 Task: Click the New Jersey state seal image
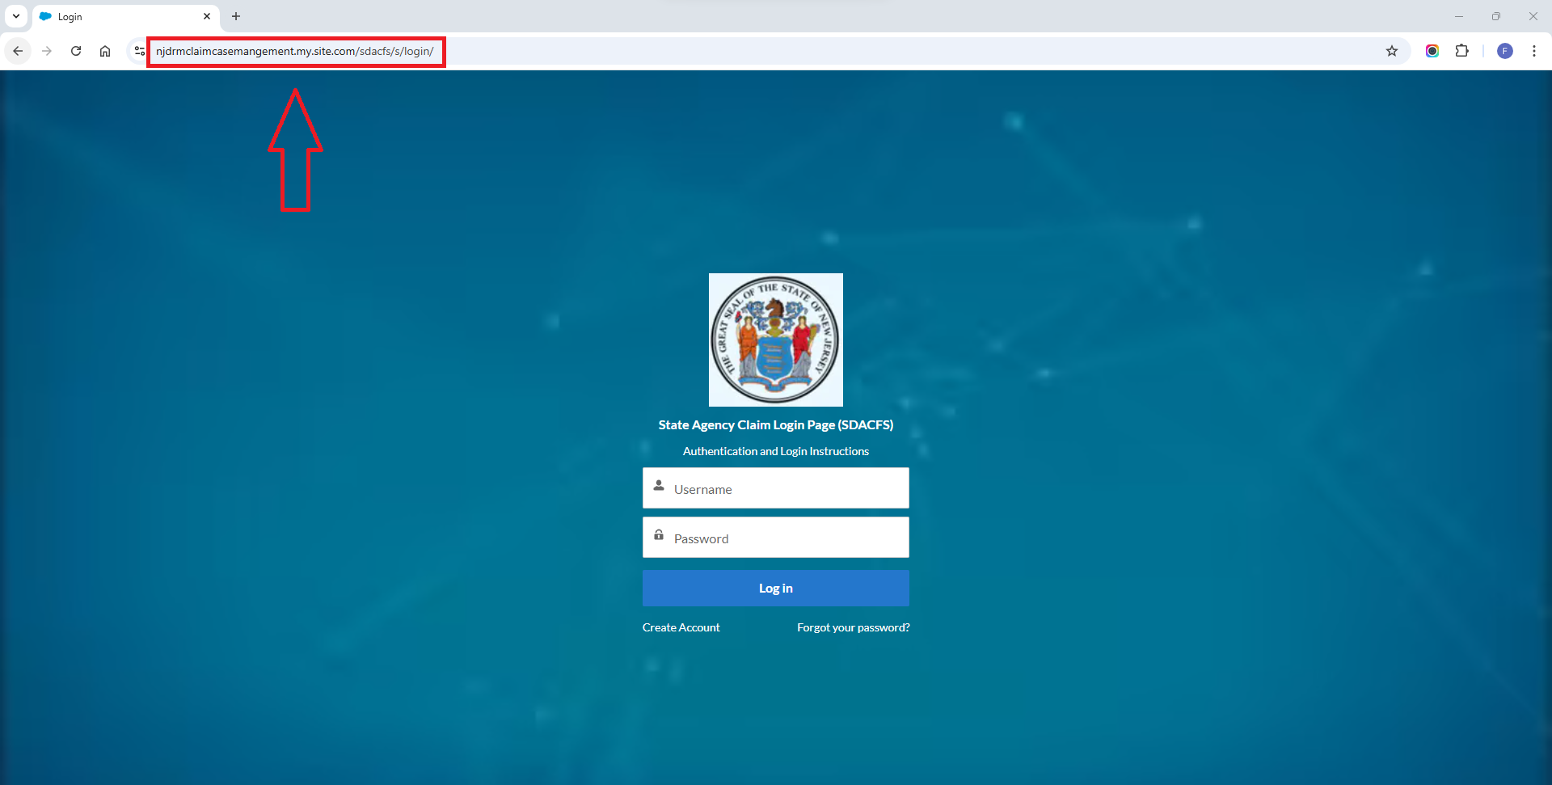click(x=775, y=340)
